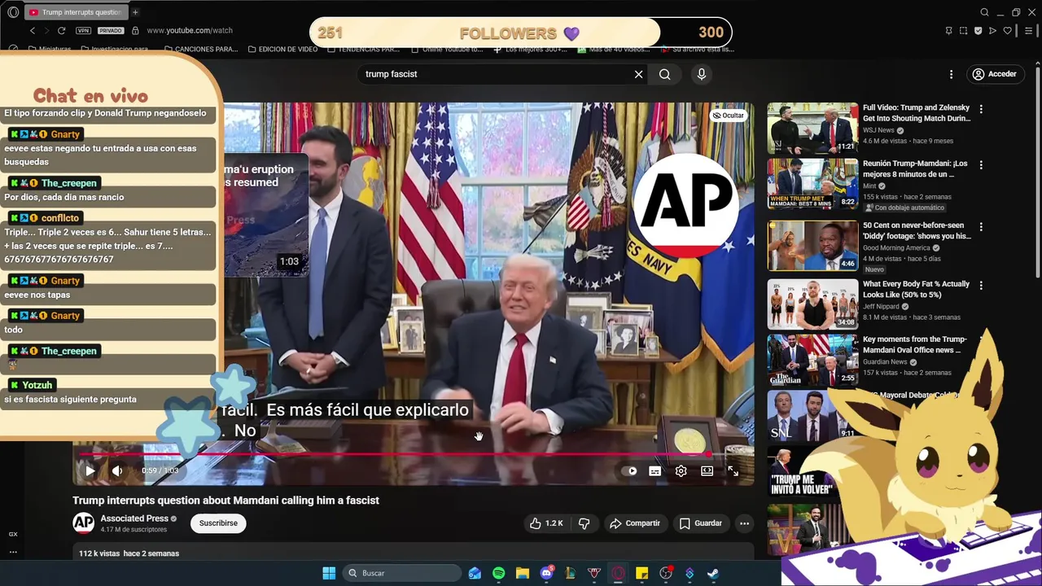1042x586 pixels.
Task: Open options for Reunión Trump-Mamdani video
Action: (x=981, y=164)
